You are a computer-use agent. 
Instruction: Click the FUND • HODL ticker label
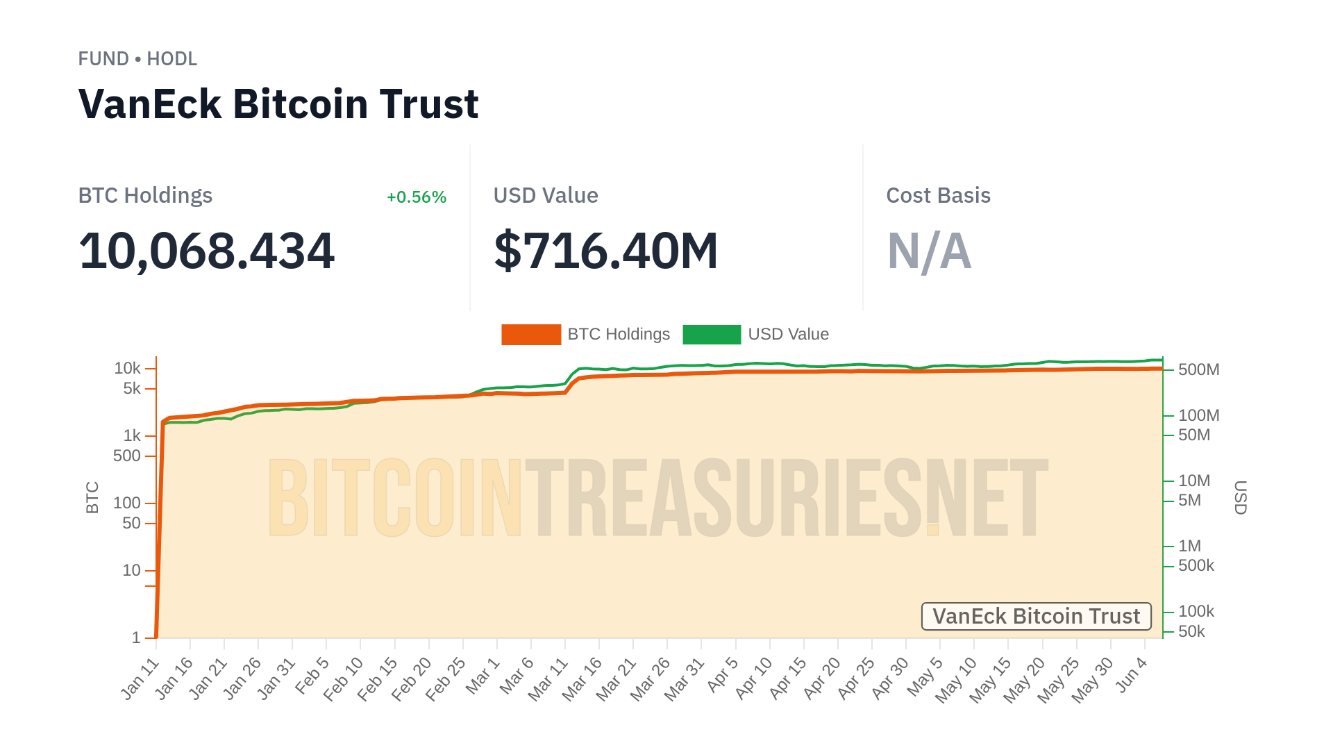click(137, 59)
